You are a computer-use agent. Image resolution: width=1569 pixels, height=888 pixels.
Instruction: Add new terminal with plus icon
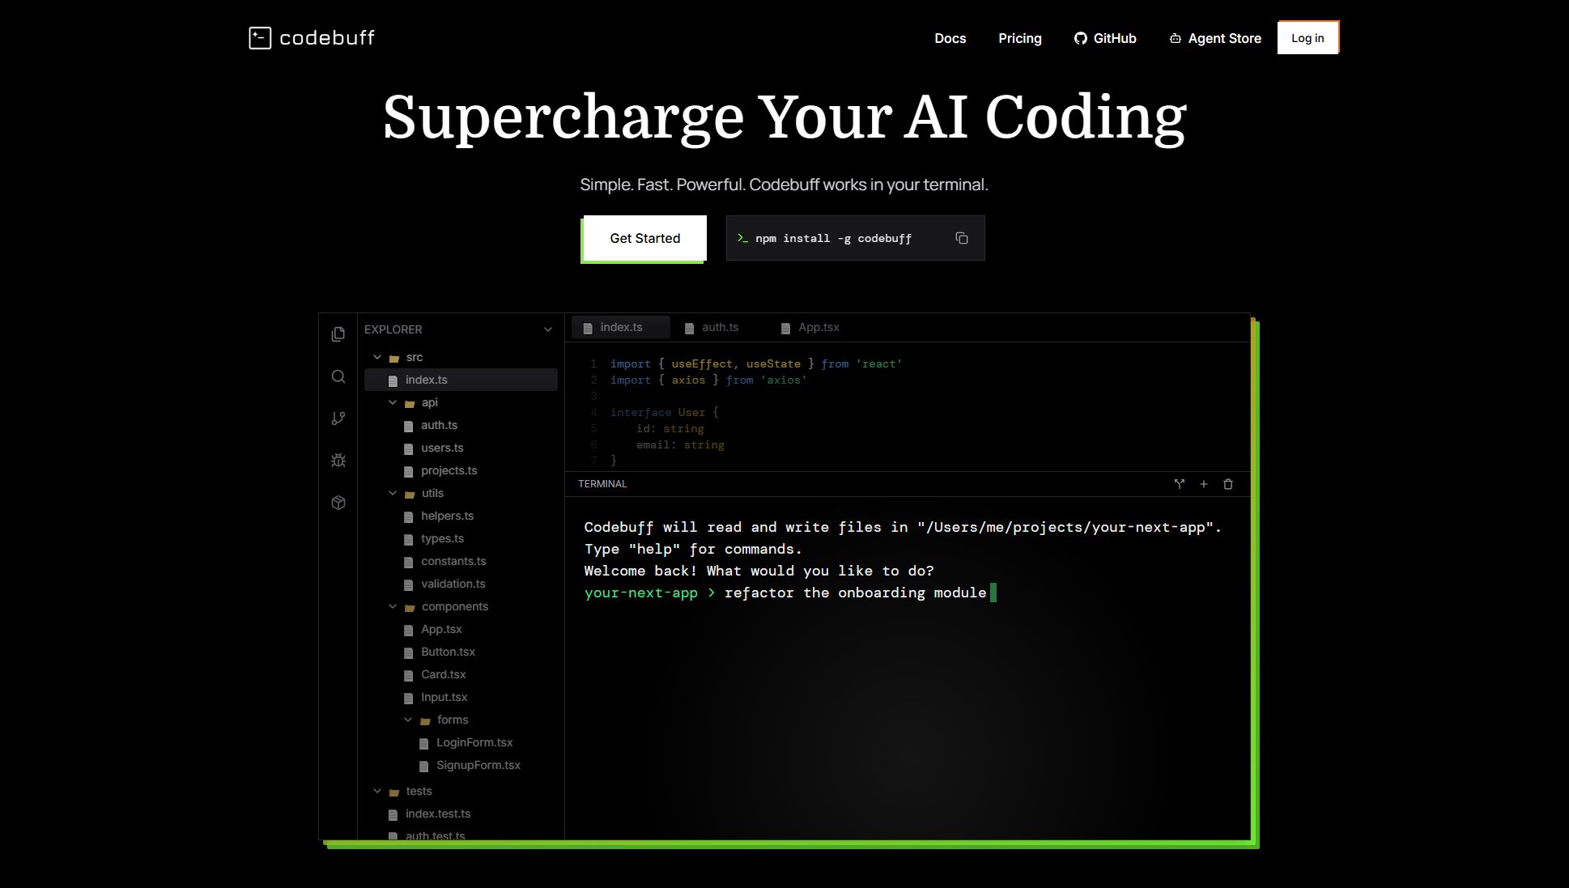coord(1203,484)
